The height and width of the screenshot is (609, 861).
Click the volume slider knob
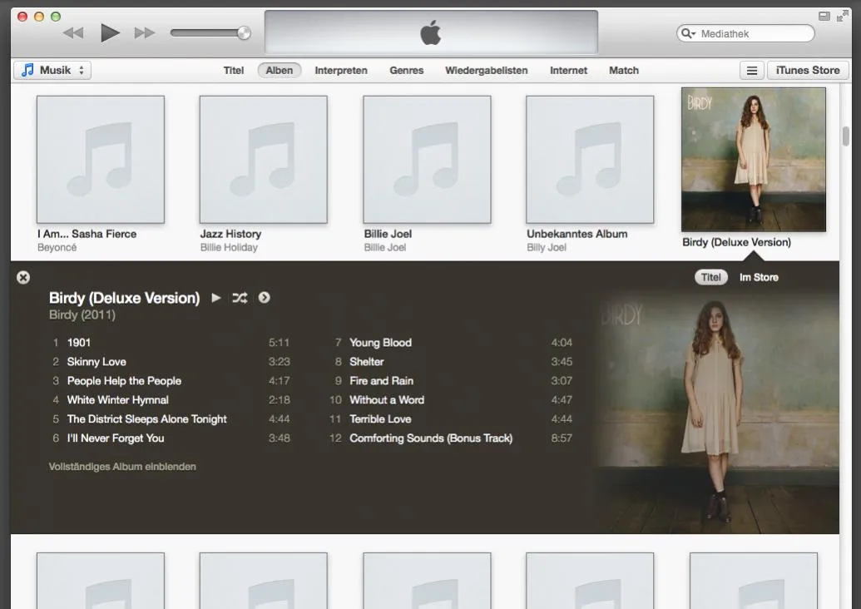pyautogui.click(x=244, y=33)
